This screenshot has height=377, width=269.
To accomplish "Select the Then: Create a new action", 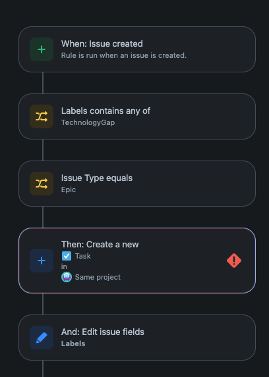I will [137, 261].
